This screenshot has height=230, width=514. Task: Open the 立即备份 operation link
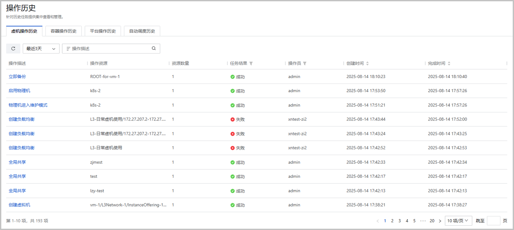click(17, 77)
